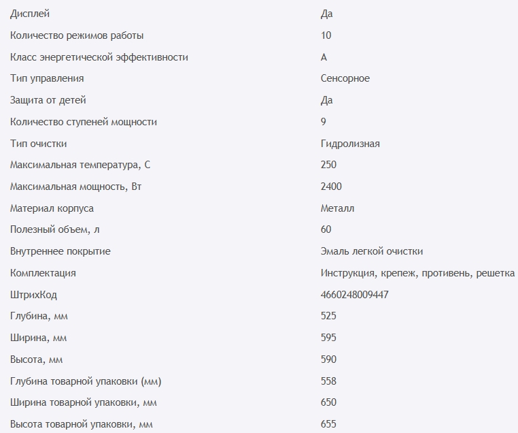
Task: Click the 'Глубина, мм' dimension label
Action: point(39,316)
